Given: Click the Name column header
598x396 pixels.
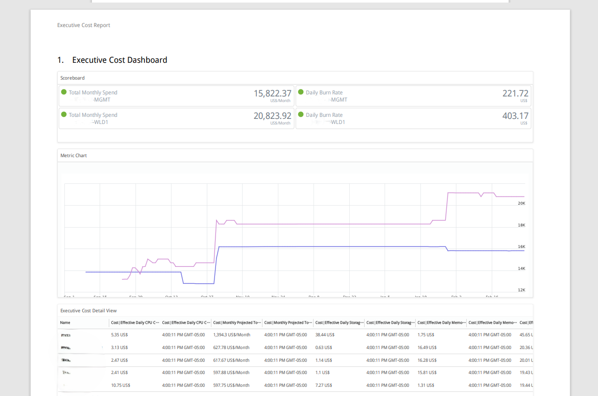Looking at the screenshot, I should pyautogui.click(x=65, y=323).
